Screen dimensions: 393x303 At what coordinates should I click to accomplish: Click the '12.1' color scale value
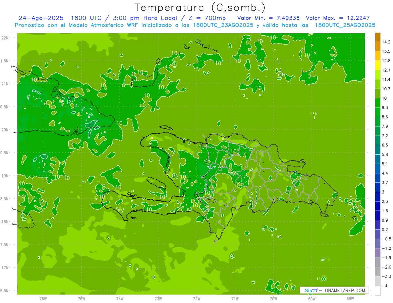[386, 70]
